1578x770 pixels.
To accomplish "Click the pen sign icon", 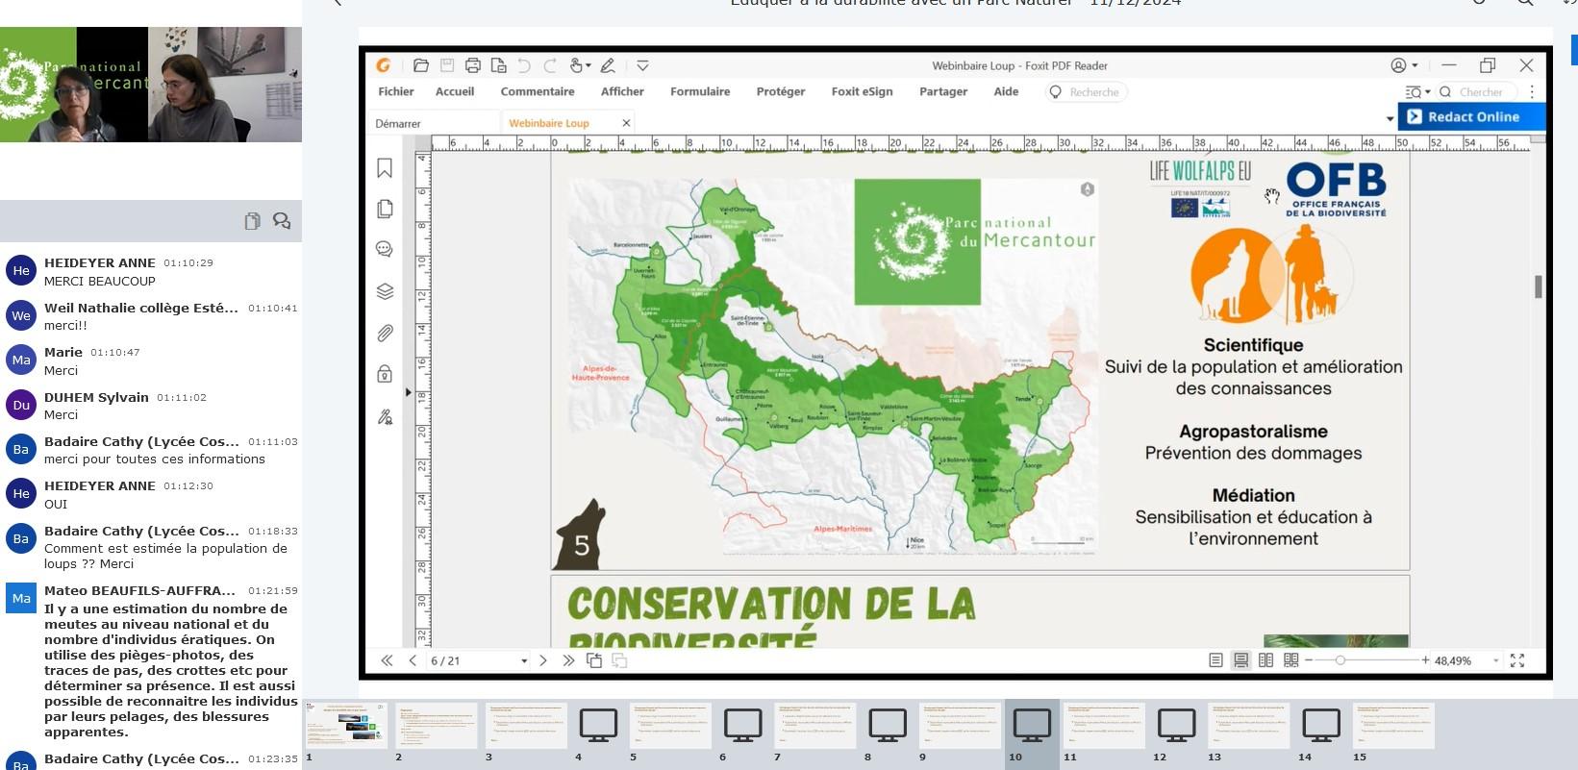I will (x=608, y=65).
